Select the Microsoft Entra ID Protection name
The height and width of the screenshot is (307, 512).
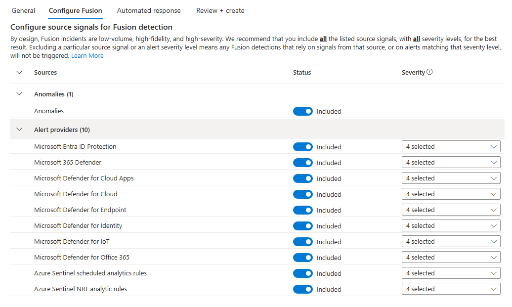coord(75,147)
